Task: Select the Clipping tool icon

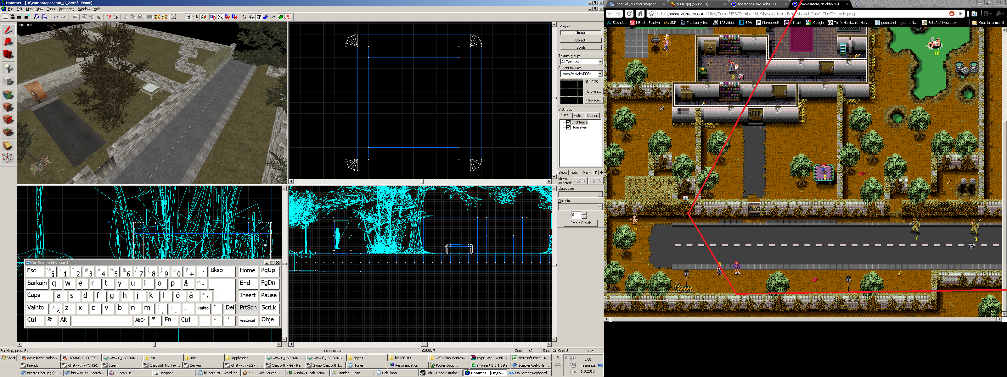Action: (x=8, y=145)
